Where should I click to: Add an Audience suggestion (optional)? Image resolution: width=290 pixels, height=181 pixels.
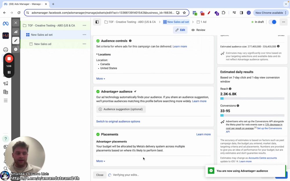121,109
